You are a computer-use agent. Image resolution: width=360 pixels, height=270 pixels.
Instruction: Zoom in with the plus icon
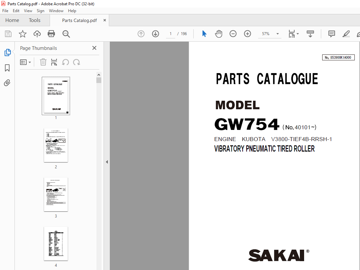click(x=247, y=34)
